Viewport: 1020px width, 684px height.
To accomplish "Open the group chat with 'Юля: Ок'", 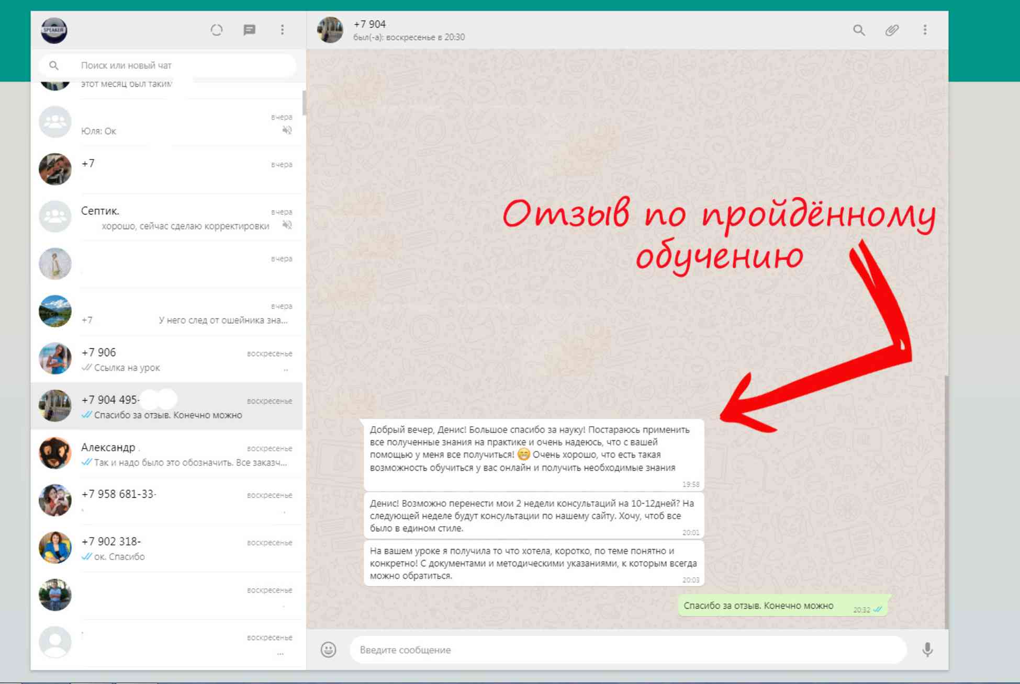I will [x=167, y=122].
